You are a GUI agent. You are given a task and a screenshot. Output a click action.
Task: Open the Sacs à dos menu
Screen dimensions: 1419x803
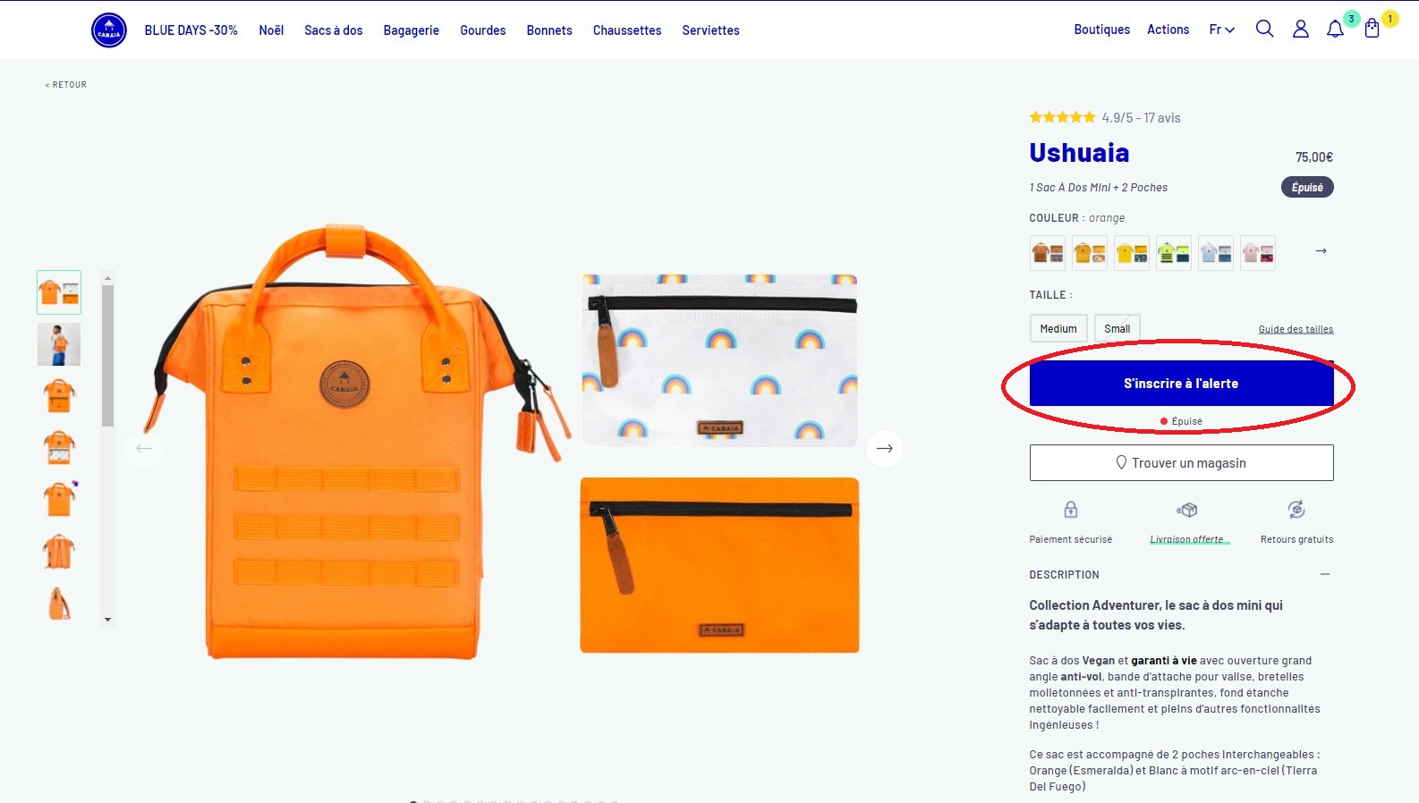pos(334,30)
